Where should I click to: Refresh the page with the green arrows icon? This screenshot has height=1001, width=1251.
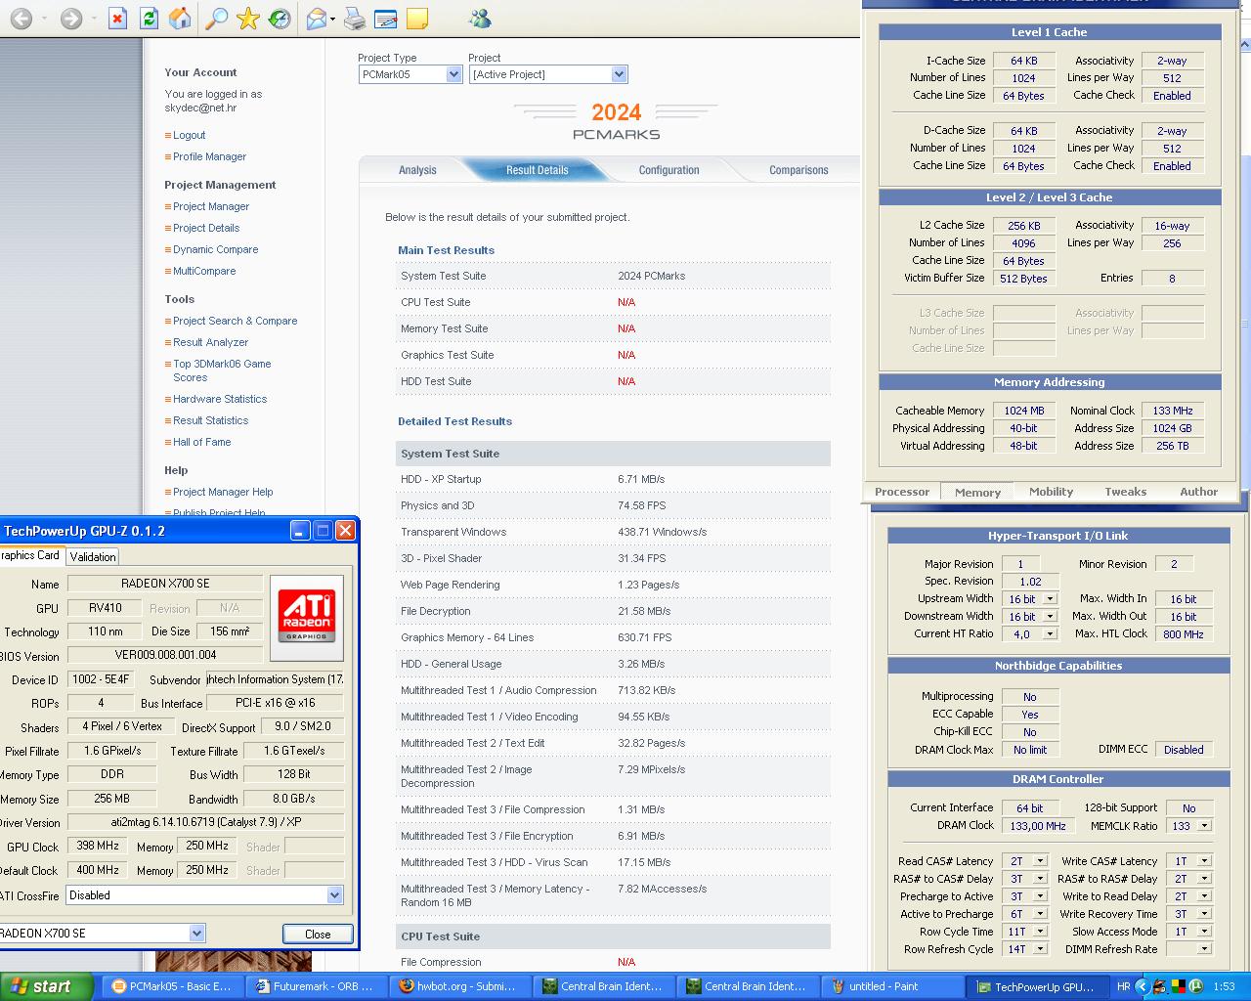click(x=149, y=19)
